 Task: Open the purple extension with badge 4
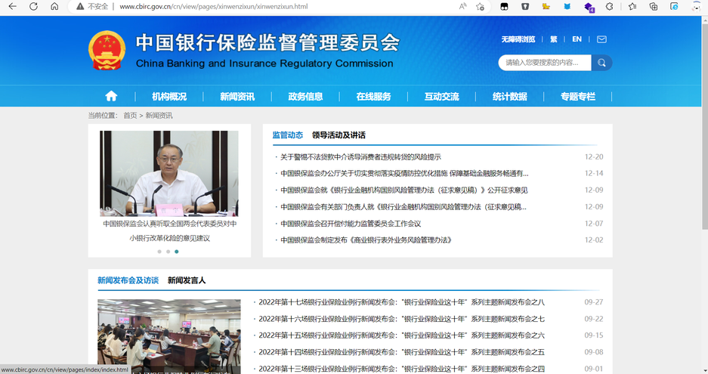[x=589, y=7]
